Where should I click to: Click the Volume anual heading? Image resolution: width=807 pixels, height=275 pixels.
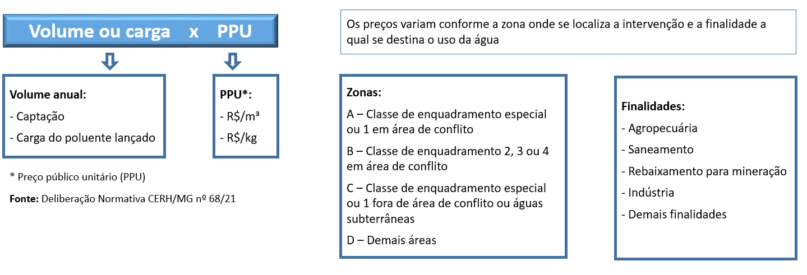click(x=48, y=94)
